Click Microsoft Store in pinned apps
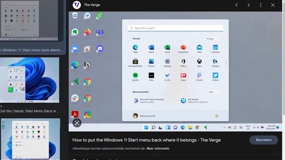285x160 pixels. tap(135, 63)
